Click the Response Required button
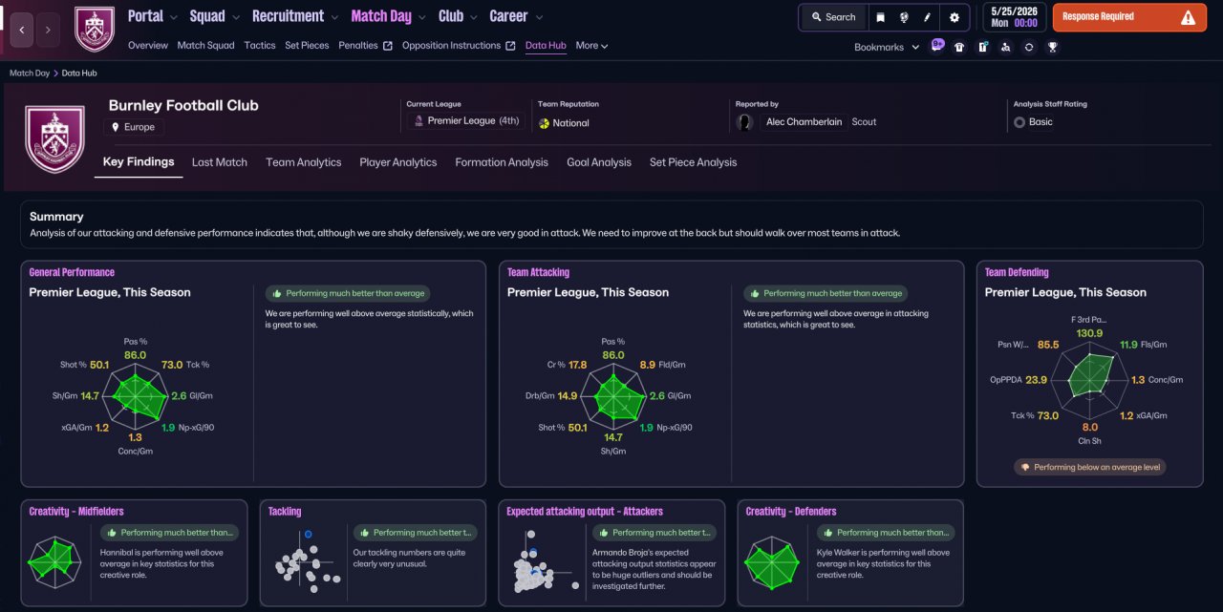The width and height of the screenshot is (1223, 612). click(x=1129, y=17)
